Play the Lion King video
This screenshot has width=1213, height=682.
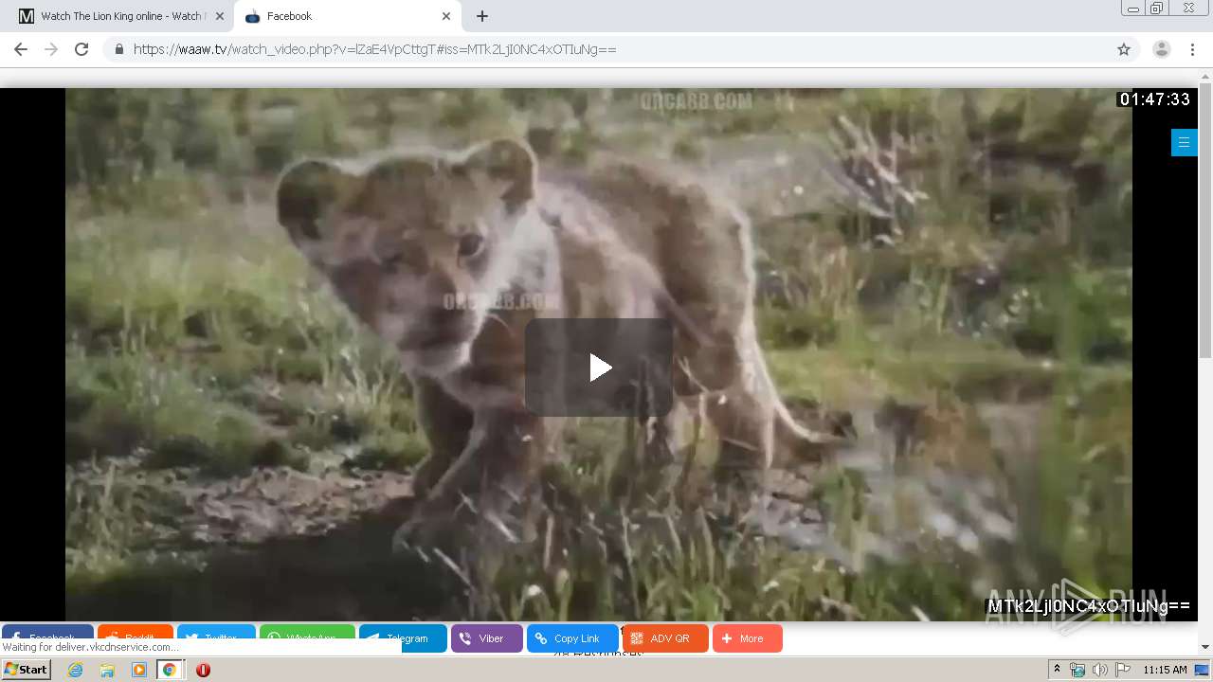tap(599, 368)
